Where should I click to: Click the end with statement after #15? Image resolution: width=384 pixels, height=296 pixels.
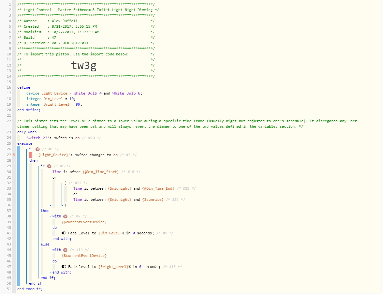click(x=62, y=272)
